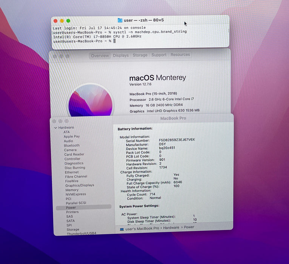Click Hardware in the bottom path bar
The width and height of the screenshot is (289, 264).
click(171, 228)
